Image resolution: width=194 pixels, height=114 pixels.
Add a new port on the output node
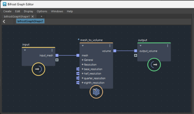[135, 55]
